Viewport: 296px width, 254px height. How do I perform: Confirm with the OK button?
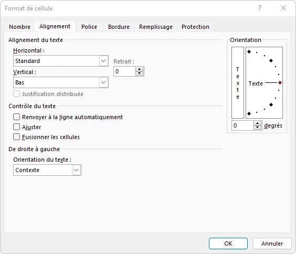(x=228, y=244)
